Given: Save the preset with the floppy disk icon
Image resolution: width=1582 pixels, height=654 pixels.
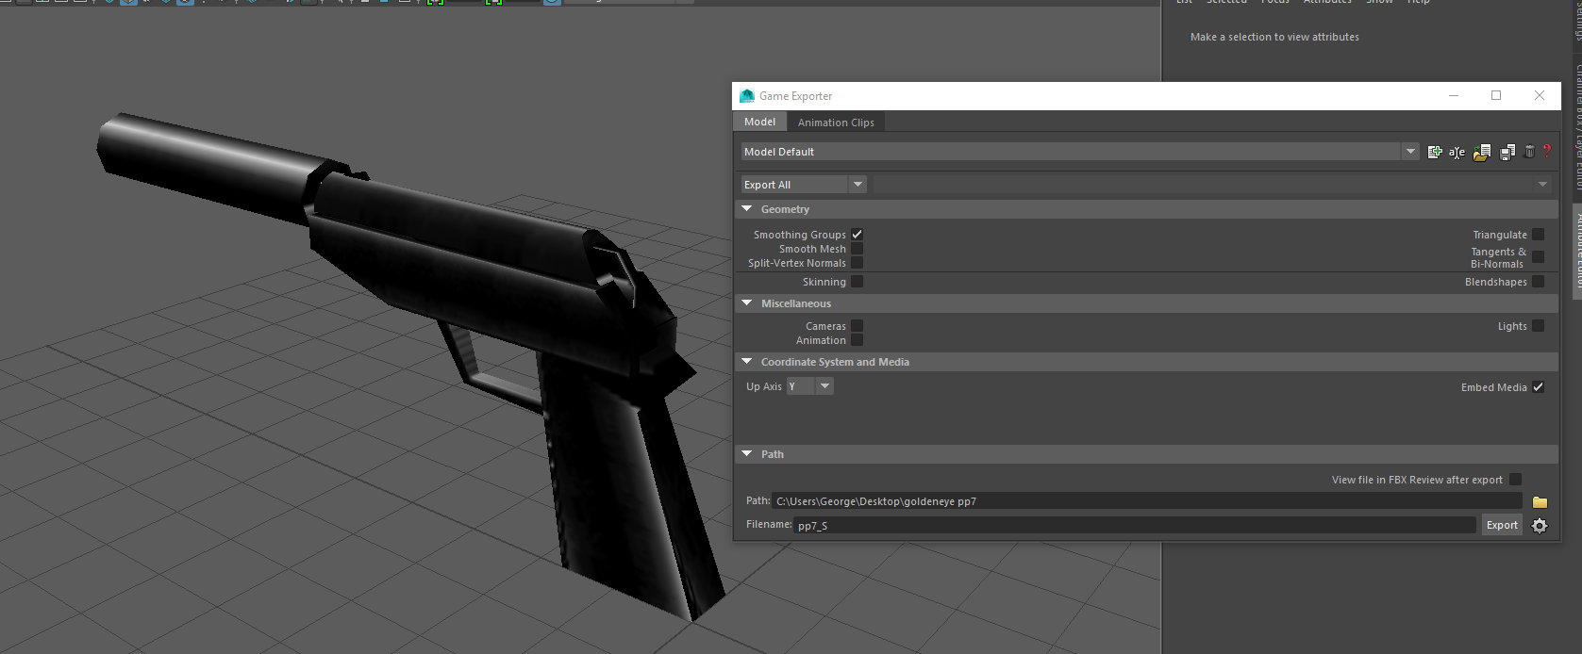Looking at the screenshot, I should (1507, 152).
